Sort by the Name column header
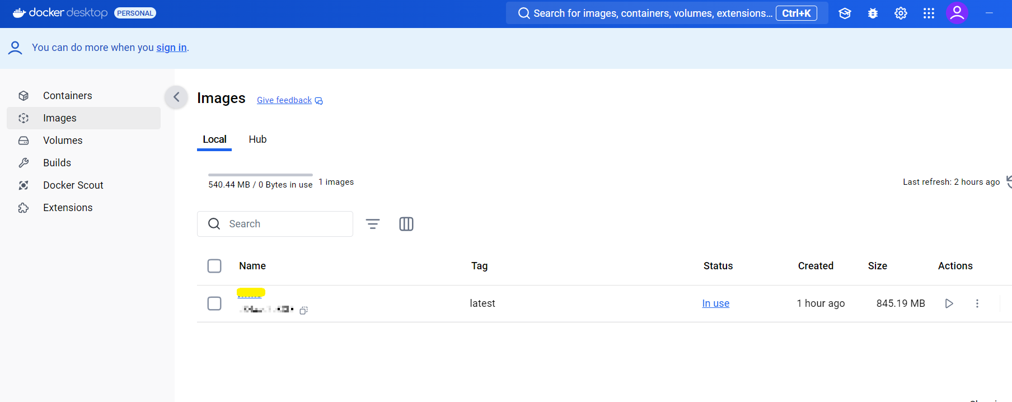The width and height of the screenshot is (1012, 402). (252, 266)
